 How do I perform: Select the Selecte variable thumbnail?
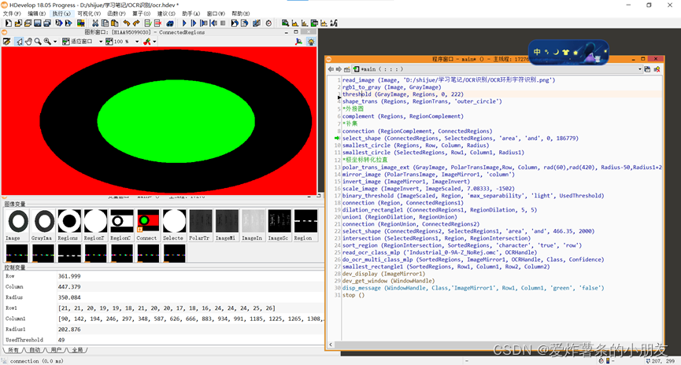tap(174, 225)
